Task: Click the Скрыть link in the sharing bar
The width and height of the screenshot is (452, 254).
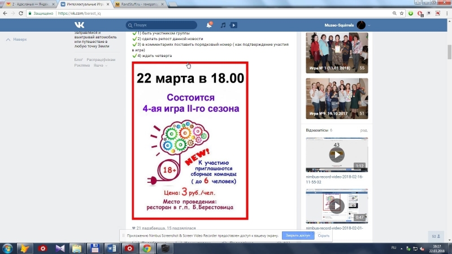Action: point(323,235)
